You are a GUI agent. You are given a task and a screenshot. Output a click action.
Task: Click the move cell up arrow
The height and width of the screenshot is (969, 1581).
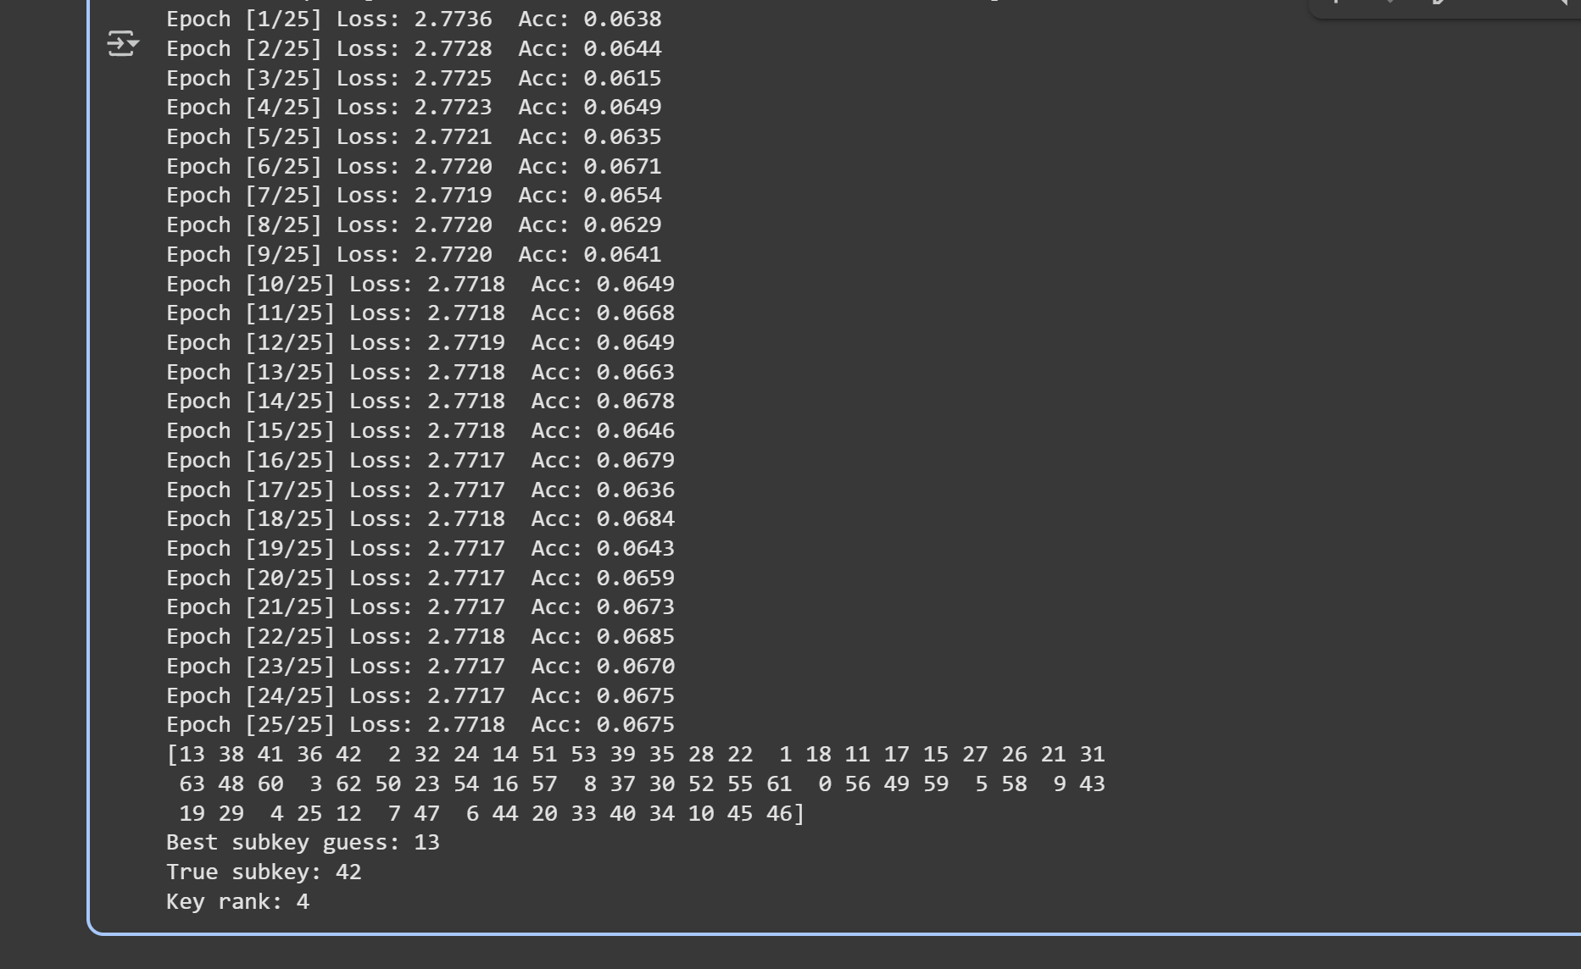point(1337,3)
